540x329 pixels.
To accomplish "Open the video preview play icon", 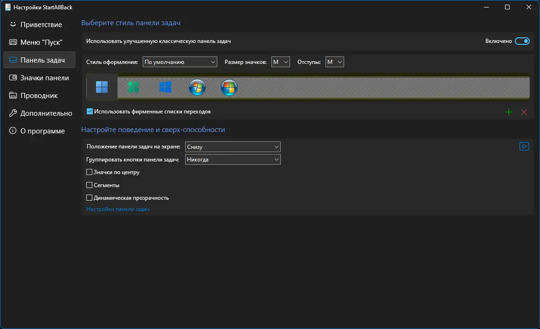I will [x=524, y=147].
